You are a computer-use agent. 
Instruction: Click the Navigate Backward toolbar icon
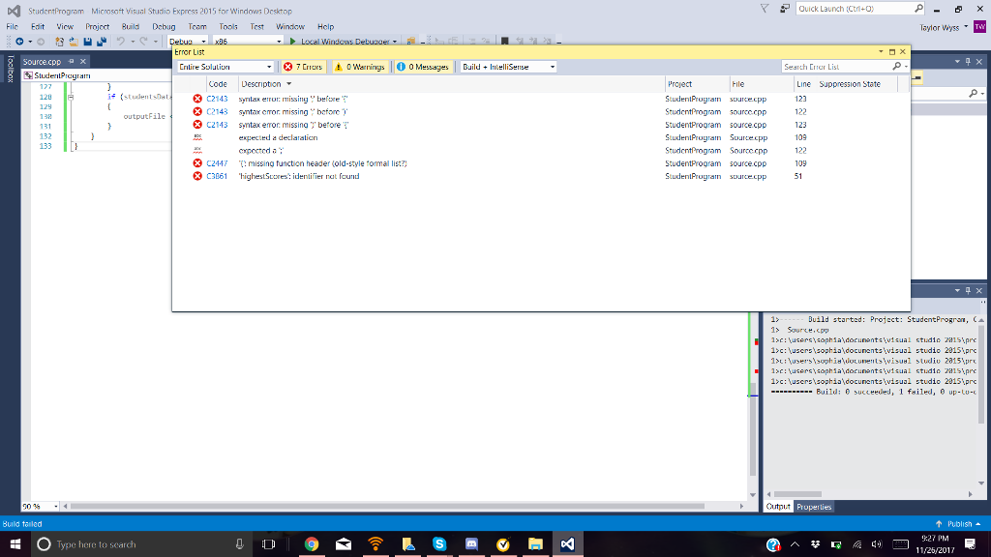(x=19, y=42)
